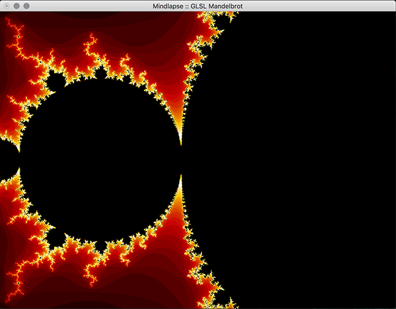Click the 'Mindlapse :: GLSL Mandelbrot' window title
396x309 pixels.
pyautogui.click(x=197, y=5)
